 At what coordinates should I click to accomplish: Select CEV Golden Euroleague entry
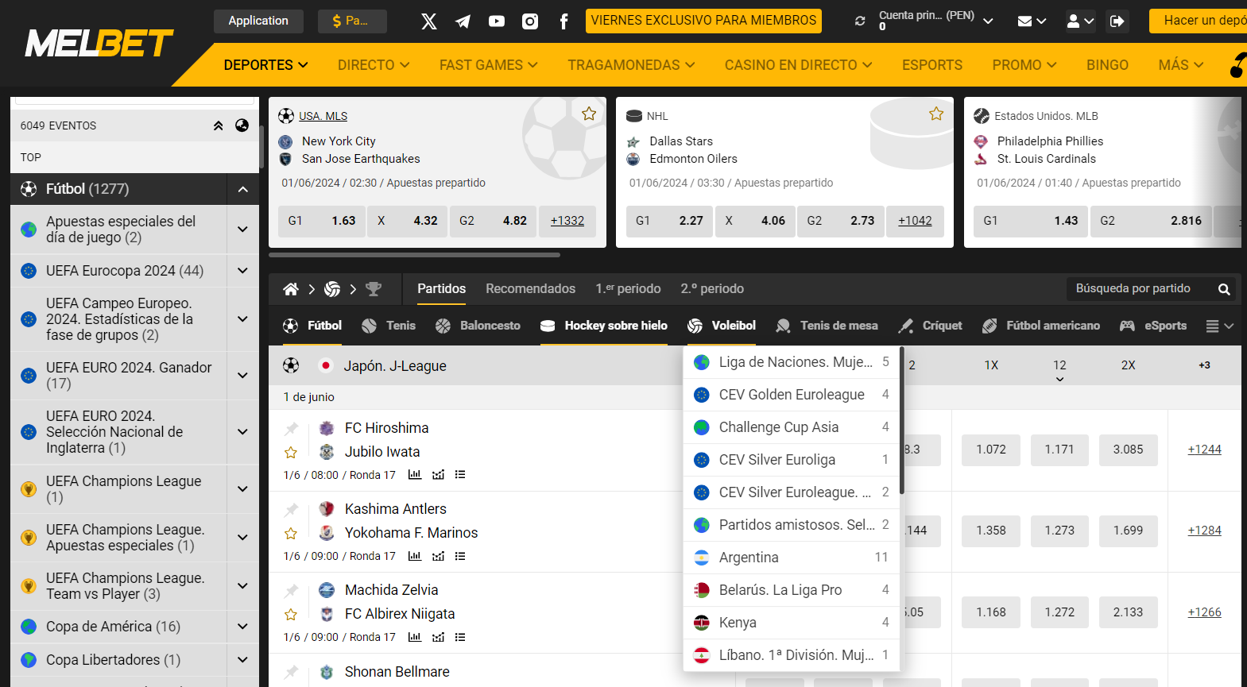click(x=792, y=395)
